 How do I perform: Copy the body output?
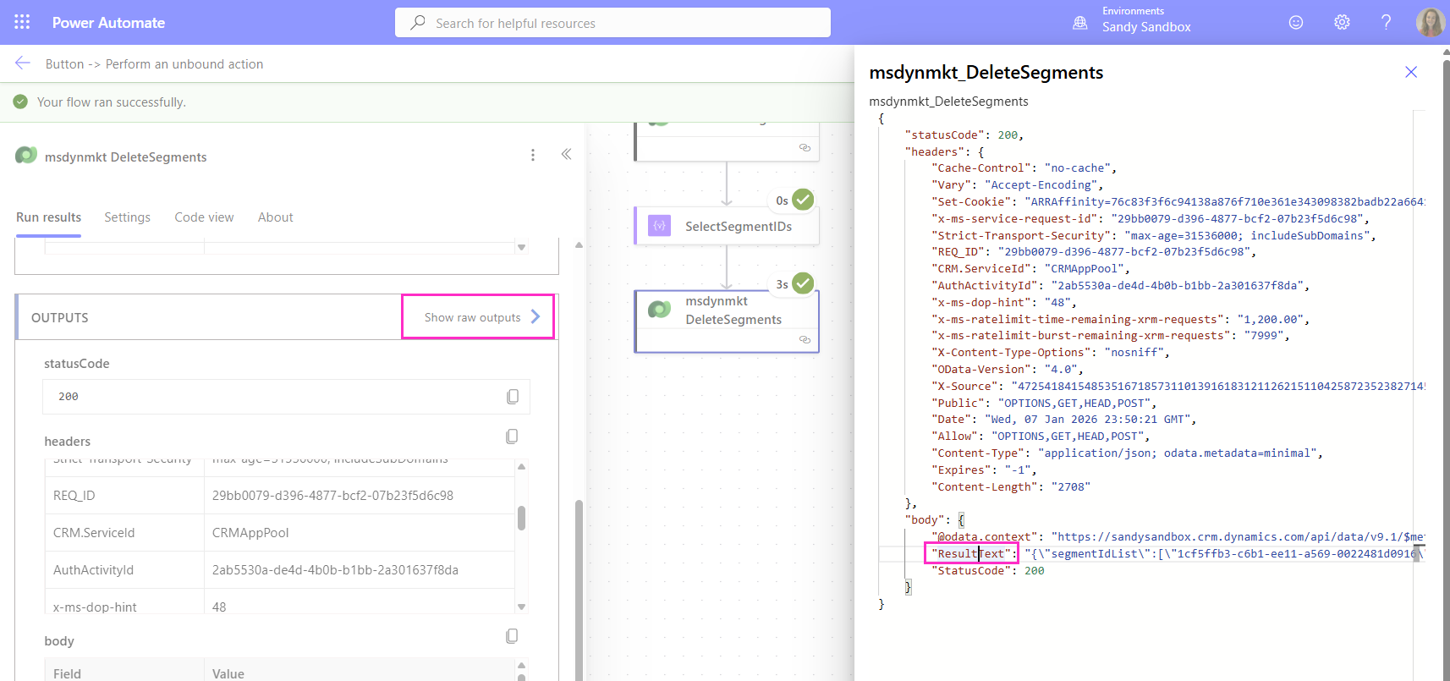click(x=512, y=636)
